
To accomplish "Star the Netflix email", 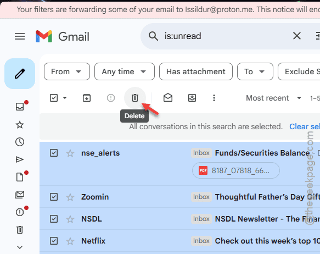I will [70, 241].
